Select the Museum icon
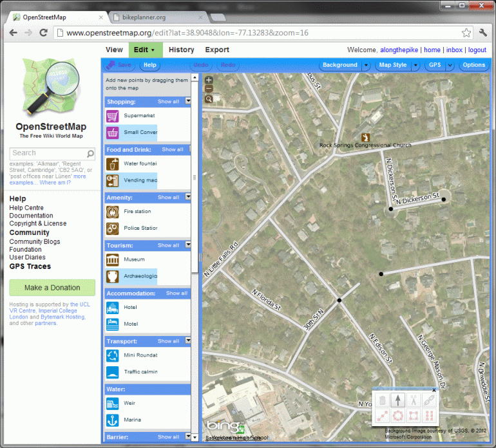This screenshot has height=448, width=496. (112, 260)
